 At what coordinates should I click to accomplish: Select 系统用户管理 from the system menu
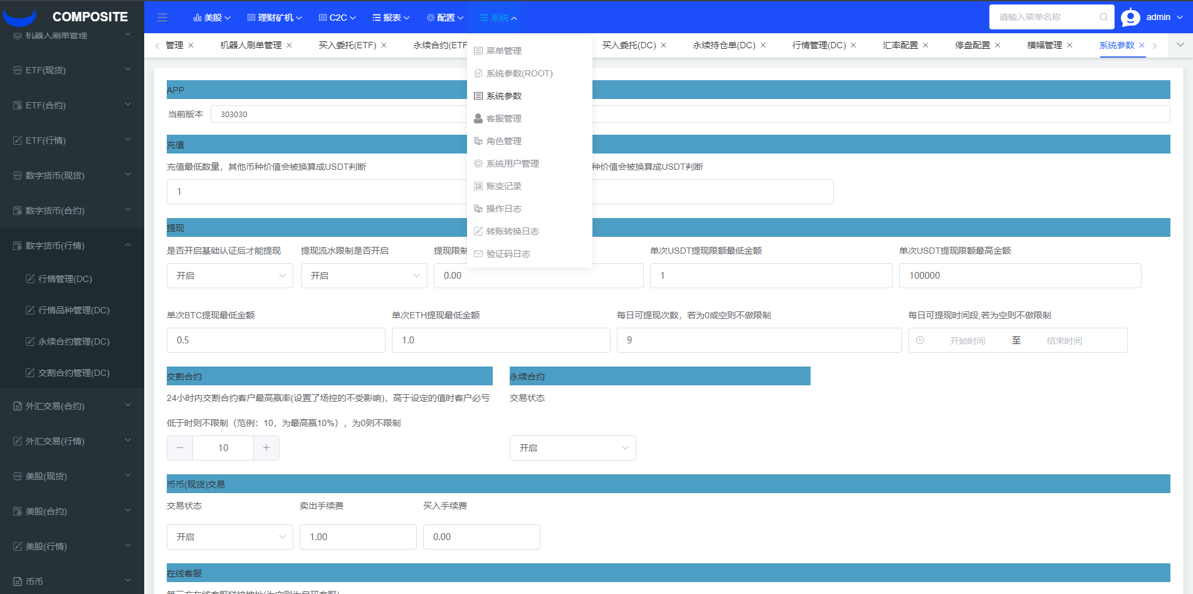click(x=512, y=163)
